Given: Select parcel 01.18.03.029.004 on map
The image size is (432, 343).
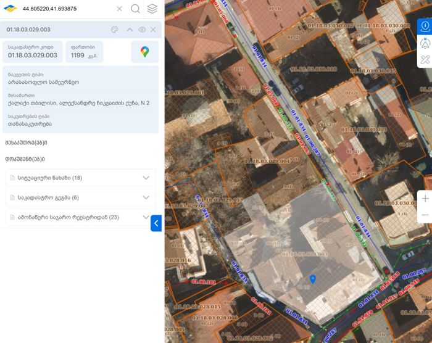Looking at the screenshot, I should 267,160.
